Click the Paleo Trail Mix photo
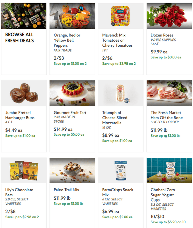The width and height of the screenshot is (193, 228). [x=72, y=170]
